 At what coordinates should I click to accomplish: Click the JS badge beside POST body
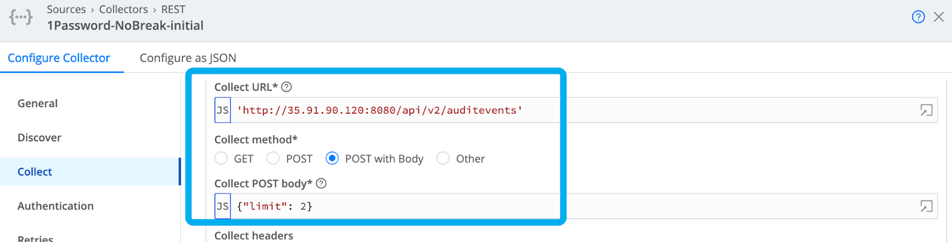(223, 206)
